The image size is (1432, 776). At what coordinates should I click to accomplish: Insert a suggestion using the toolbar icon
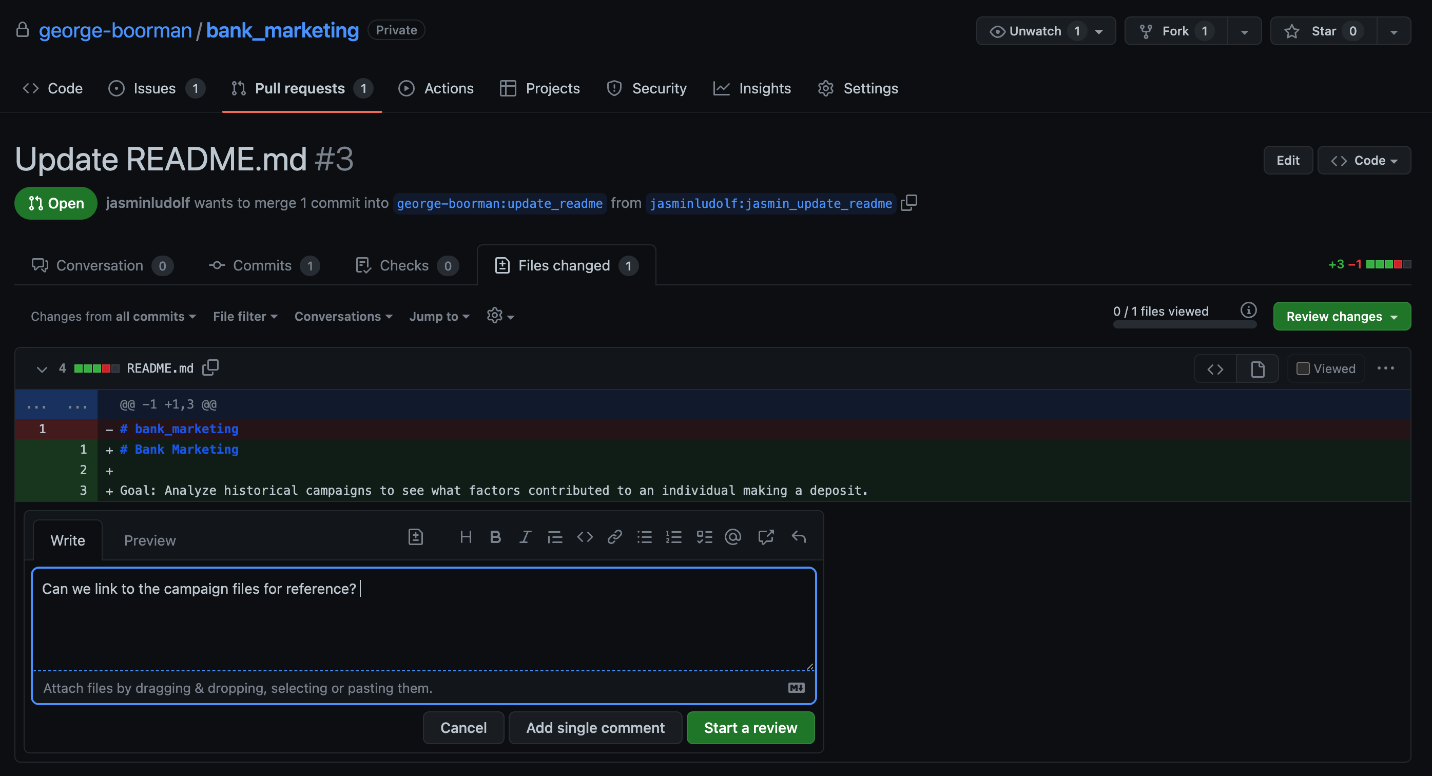(x=415, y=537)
